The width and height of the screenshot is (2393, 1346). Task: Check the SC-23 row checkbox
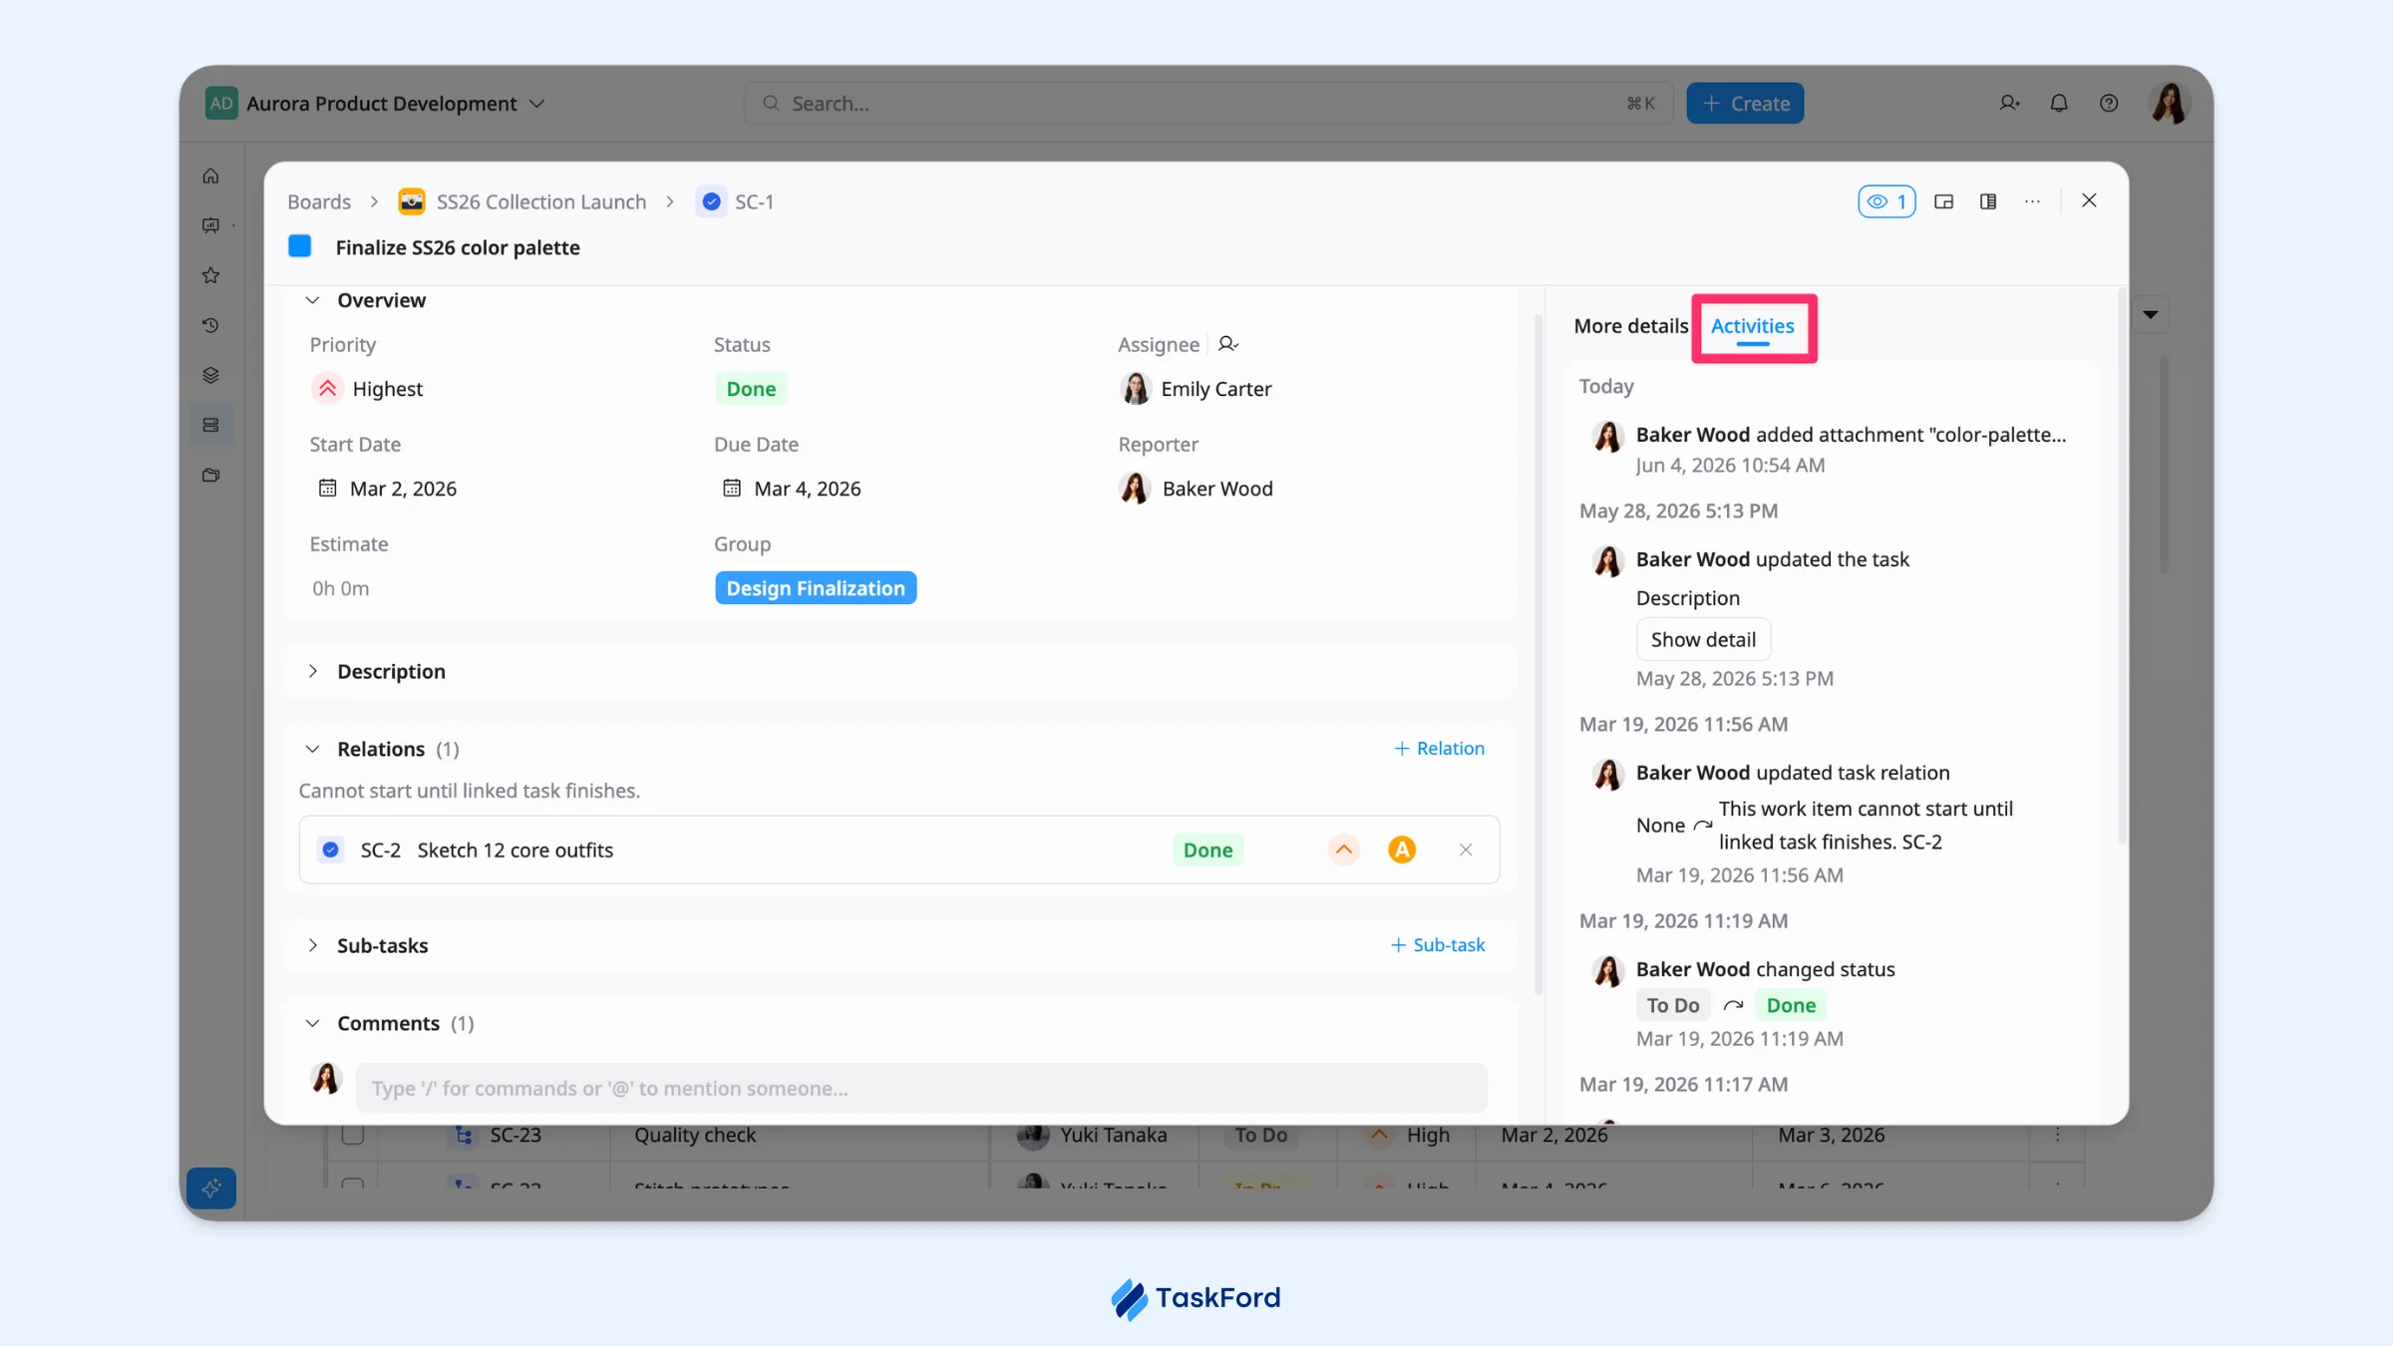coord(353,1135)
